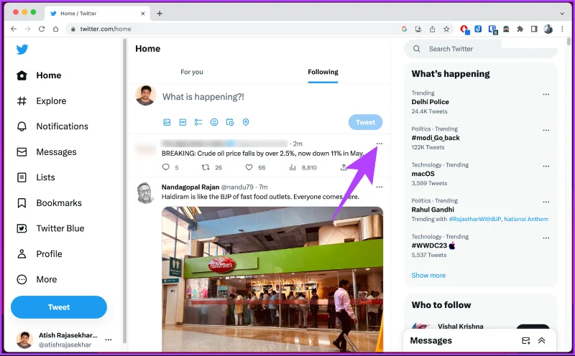Open Bookmarks in the sidebar

[49, 203]
